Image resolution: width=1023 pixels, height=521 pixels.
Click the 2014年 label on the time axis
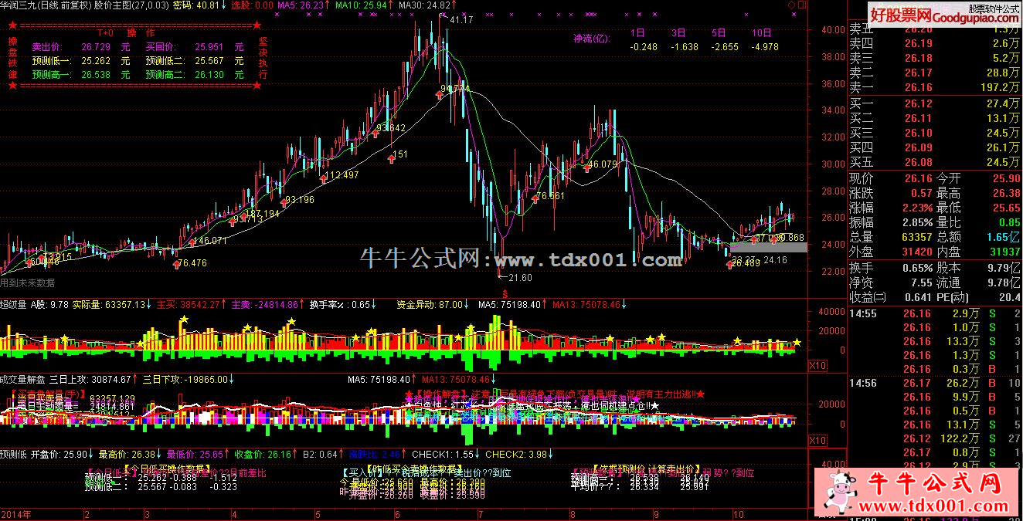coord(15,514)
